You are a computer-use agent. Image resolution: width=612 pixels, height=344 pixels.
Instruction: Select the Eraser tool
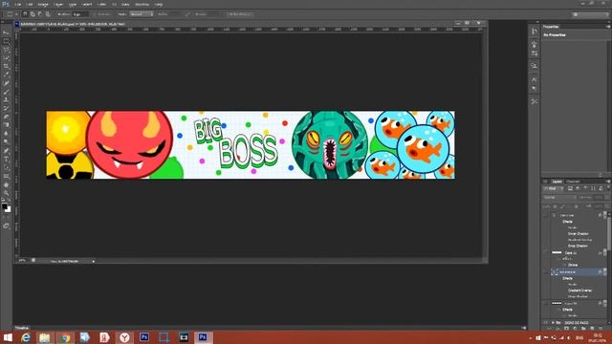tap(7, 117)
